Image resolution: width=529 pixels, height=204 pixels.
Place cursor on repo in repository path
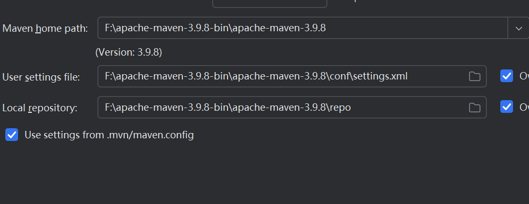point(341,108)
